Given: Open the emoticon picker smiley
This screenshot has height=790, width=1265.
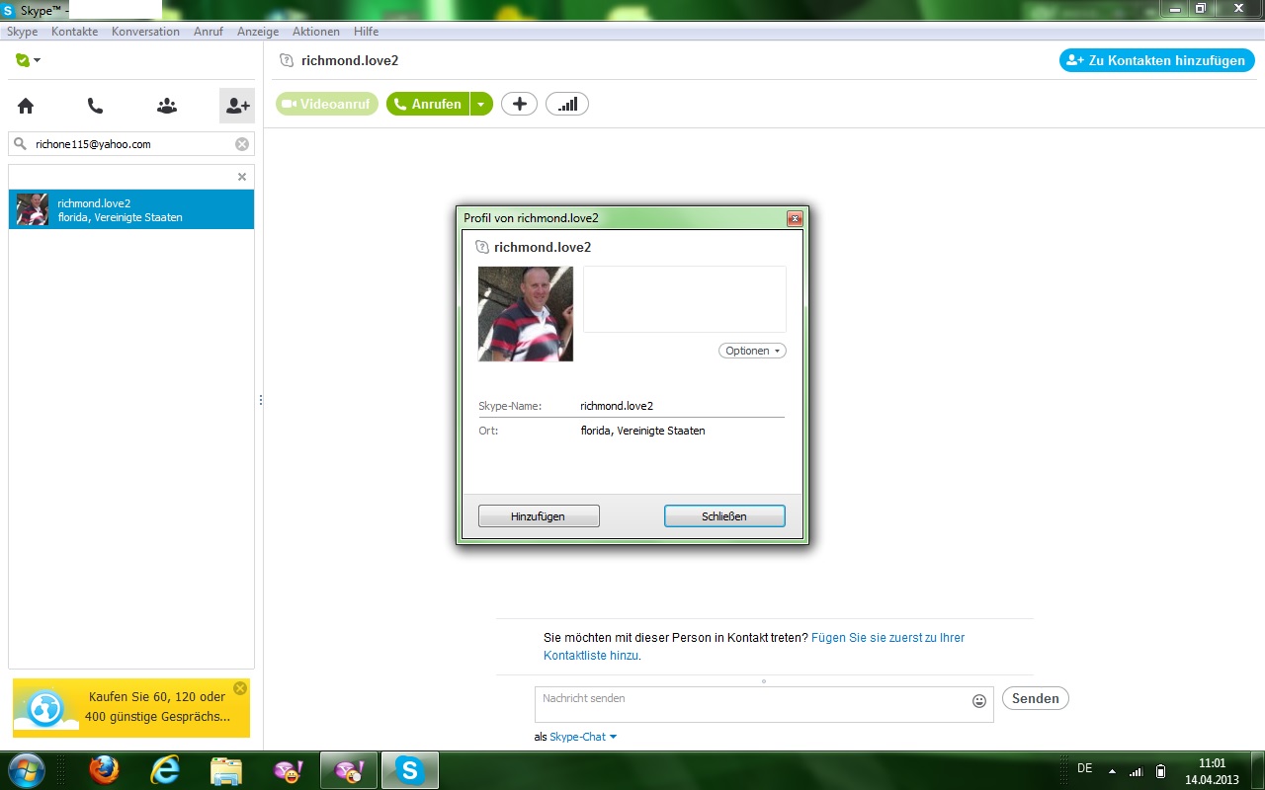Looking at the screenshot, I should [979, 701].
